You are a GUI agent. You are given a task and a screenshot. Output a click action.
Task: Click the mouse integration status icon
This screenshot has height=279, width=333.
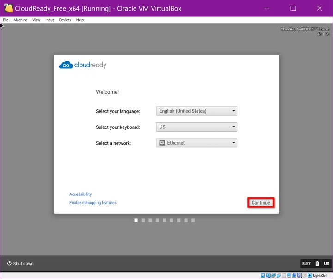pyautogui.click(x=305, y=275)
